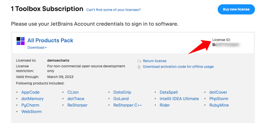Click the "Valid through:" label
Screen dimensions: 258x123
tap(27, 77)
